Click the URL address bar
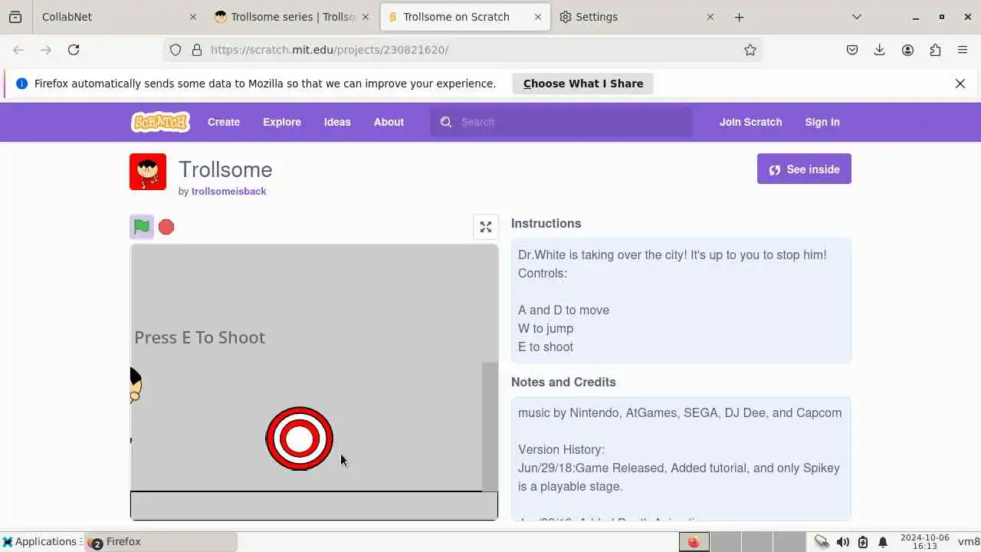The image size is (981, 552). pos(463,50)
